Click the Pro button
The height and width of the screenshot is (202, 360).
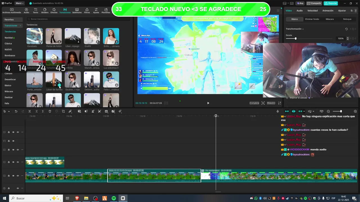tap(300, 3)
